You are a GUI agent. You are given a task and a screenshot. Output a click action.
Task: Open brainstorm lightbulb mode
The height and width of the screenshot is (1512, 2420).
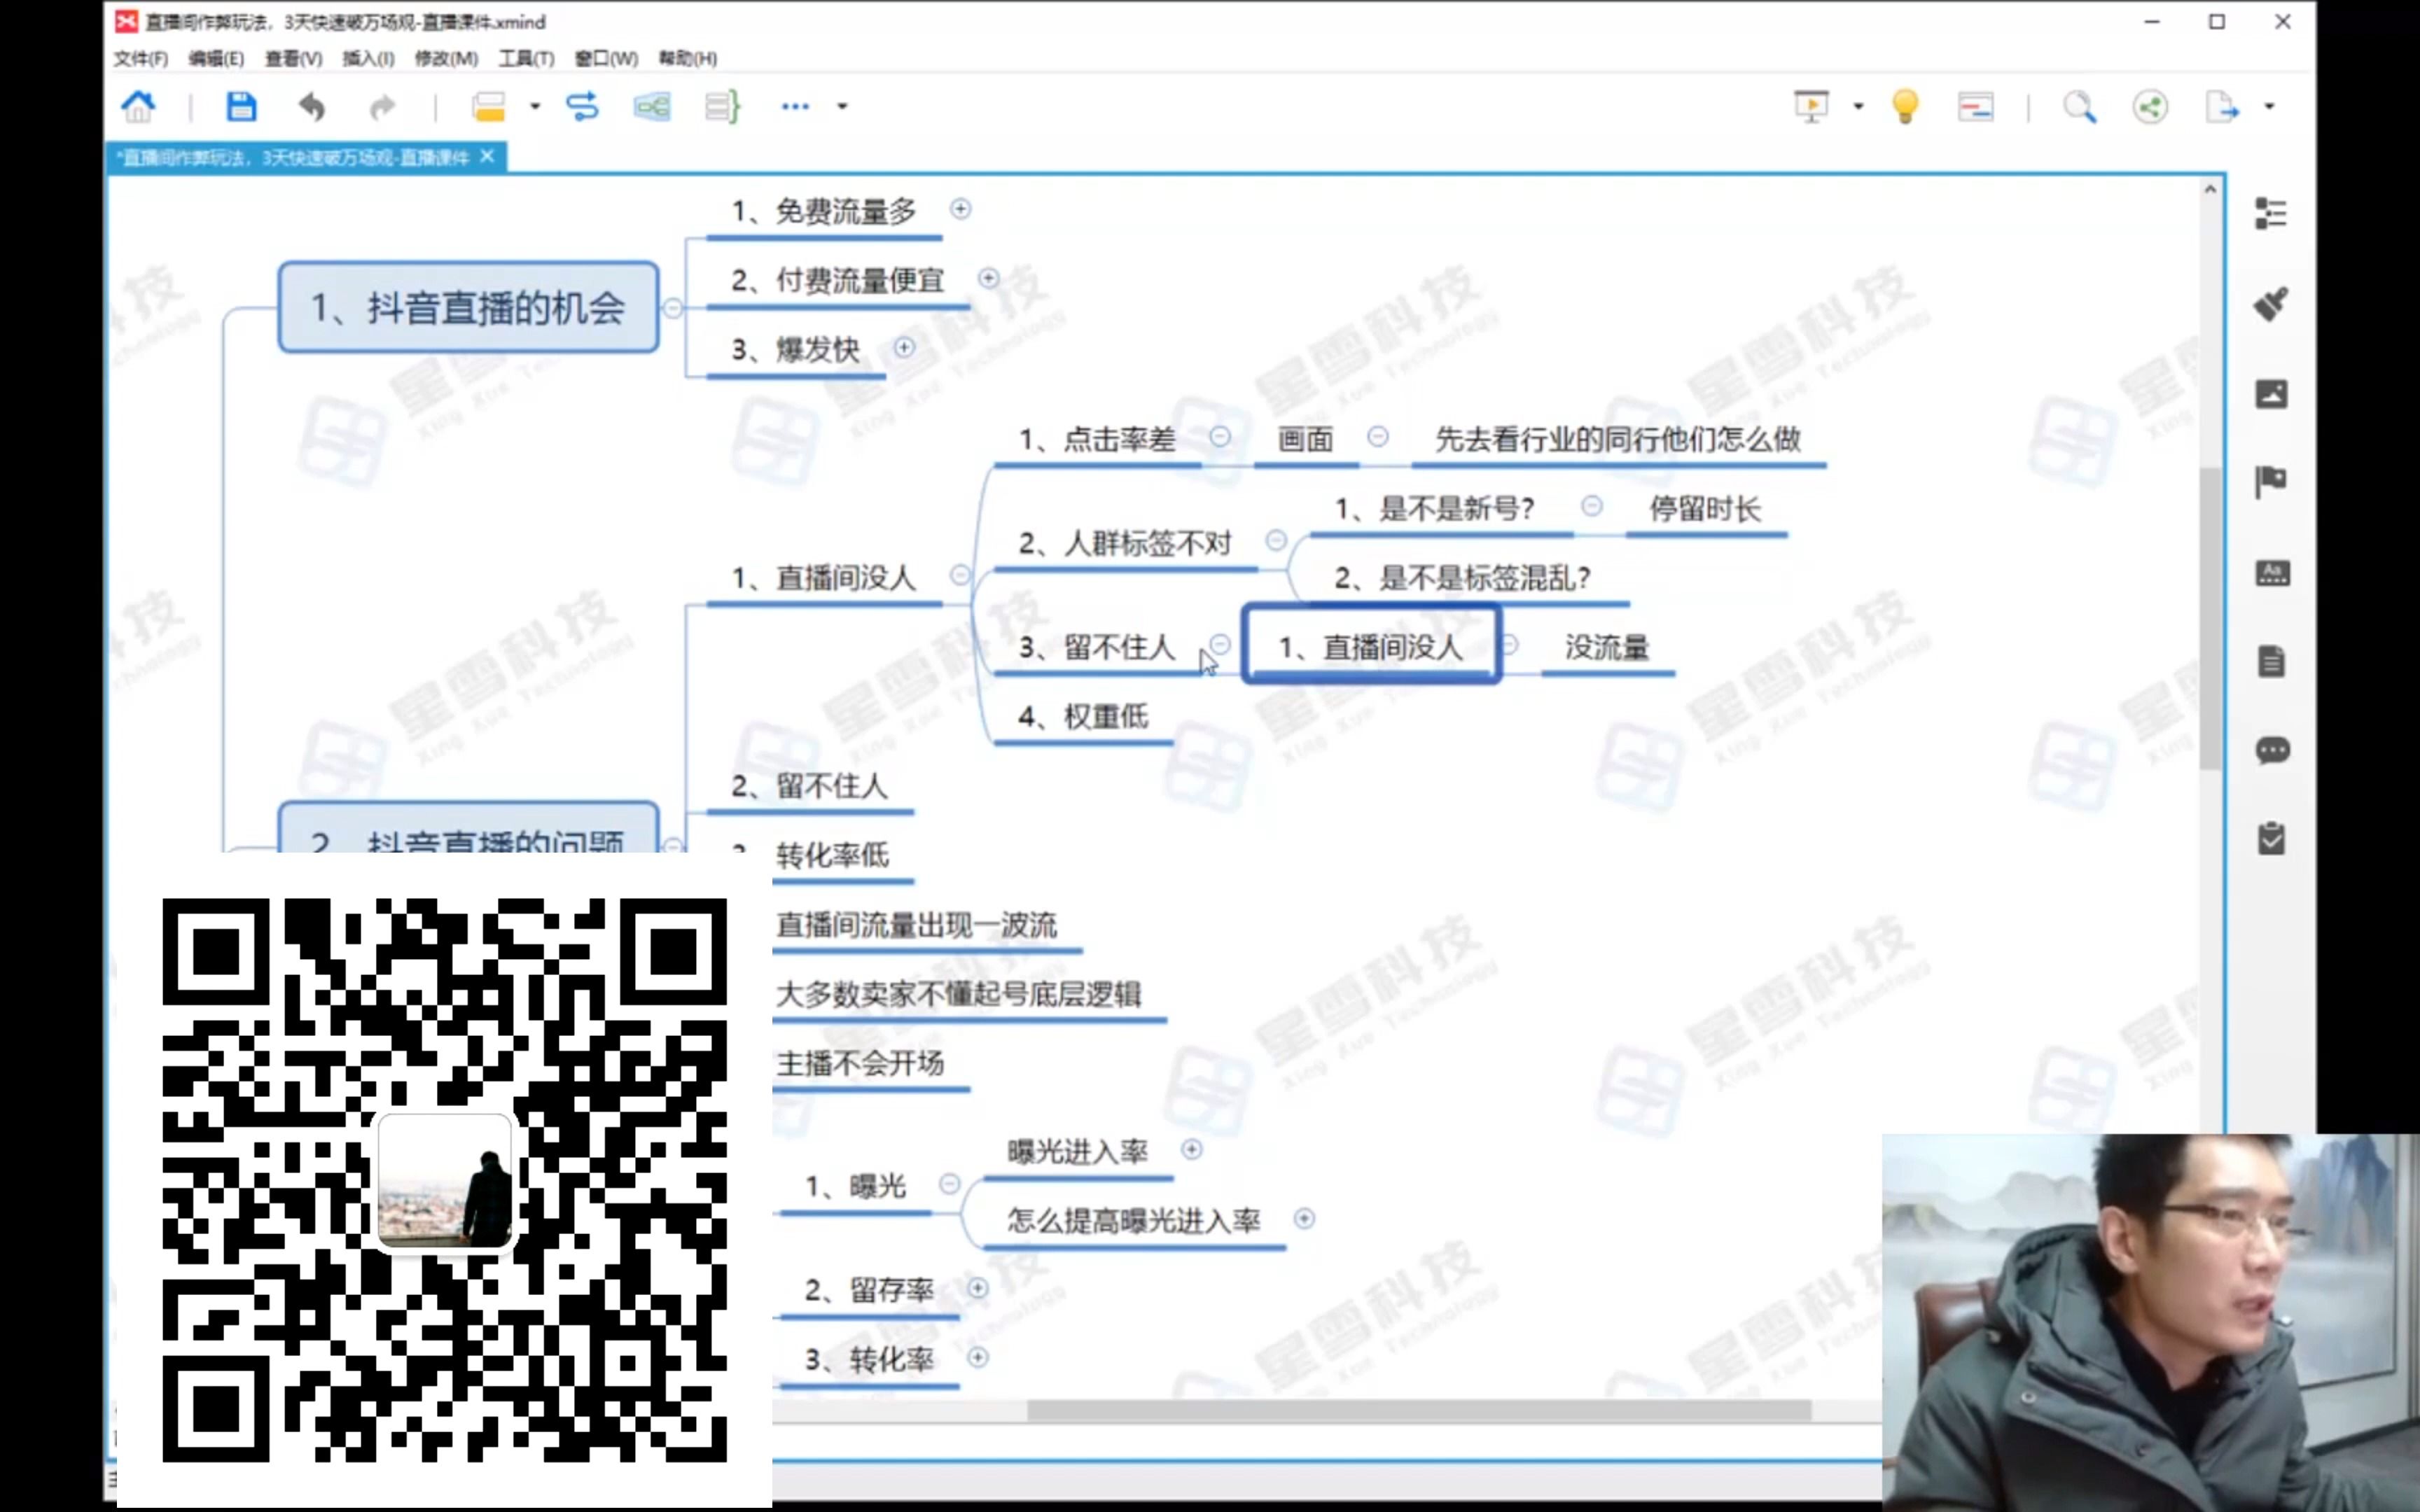click(x=1905, y=106)
